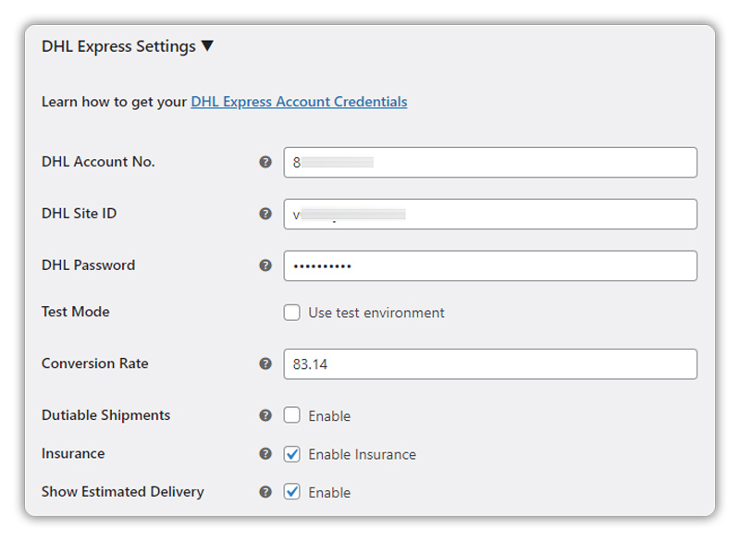Click help icon next to DHL Site ID
This screenshot has width=740, height=542.
click(x=265, y=214)
